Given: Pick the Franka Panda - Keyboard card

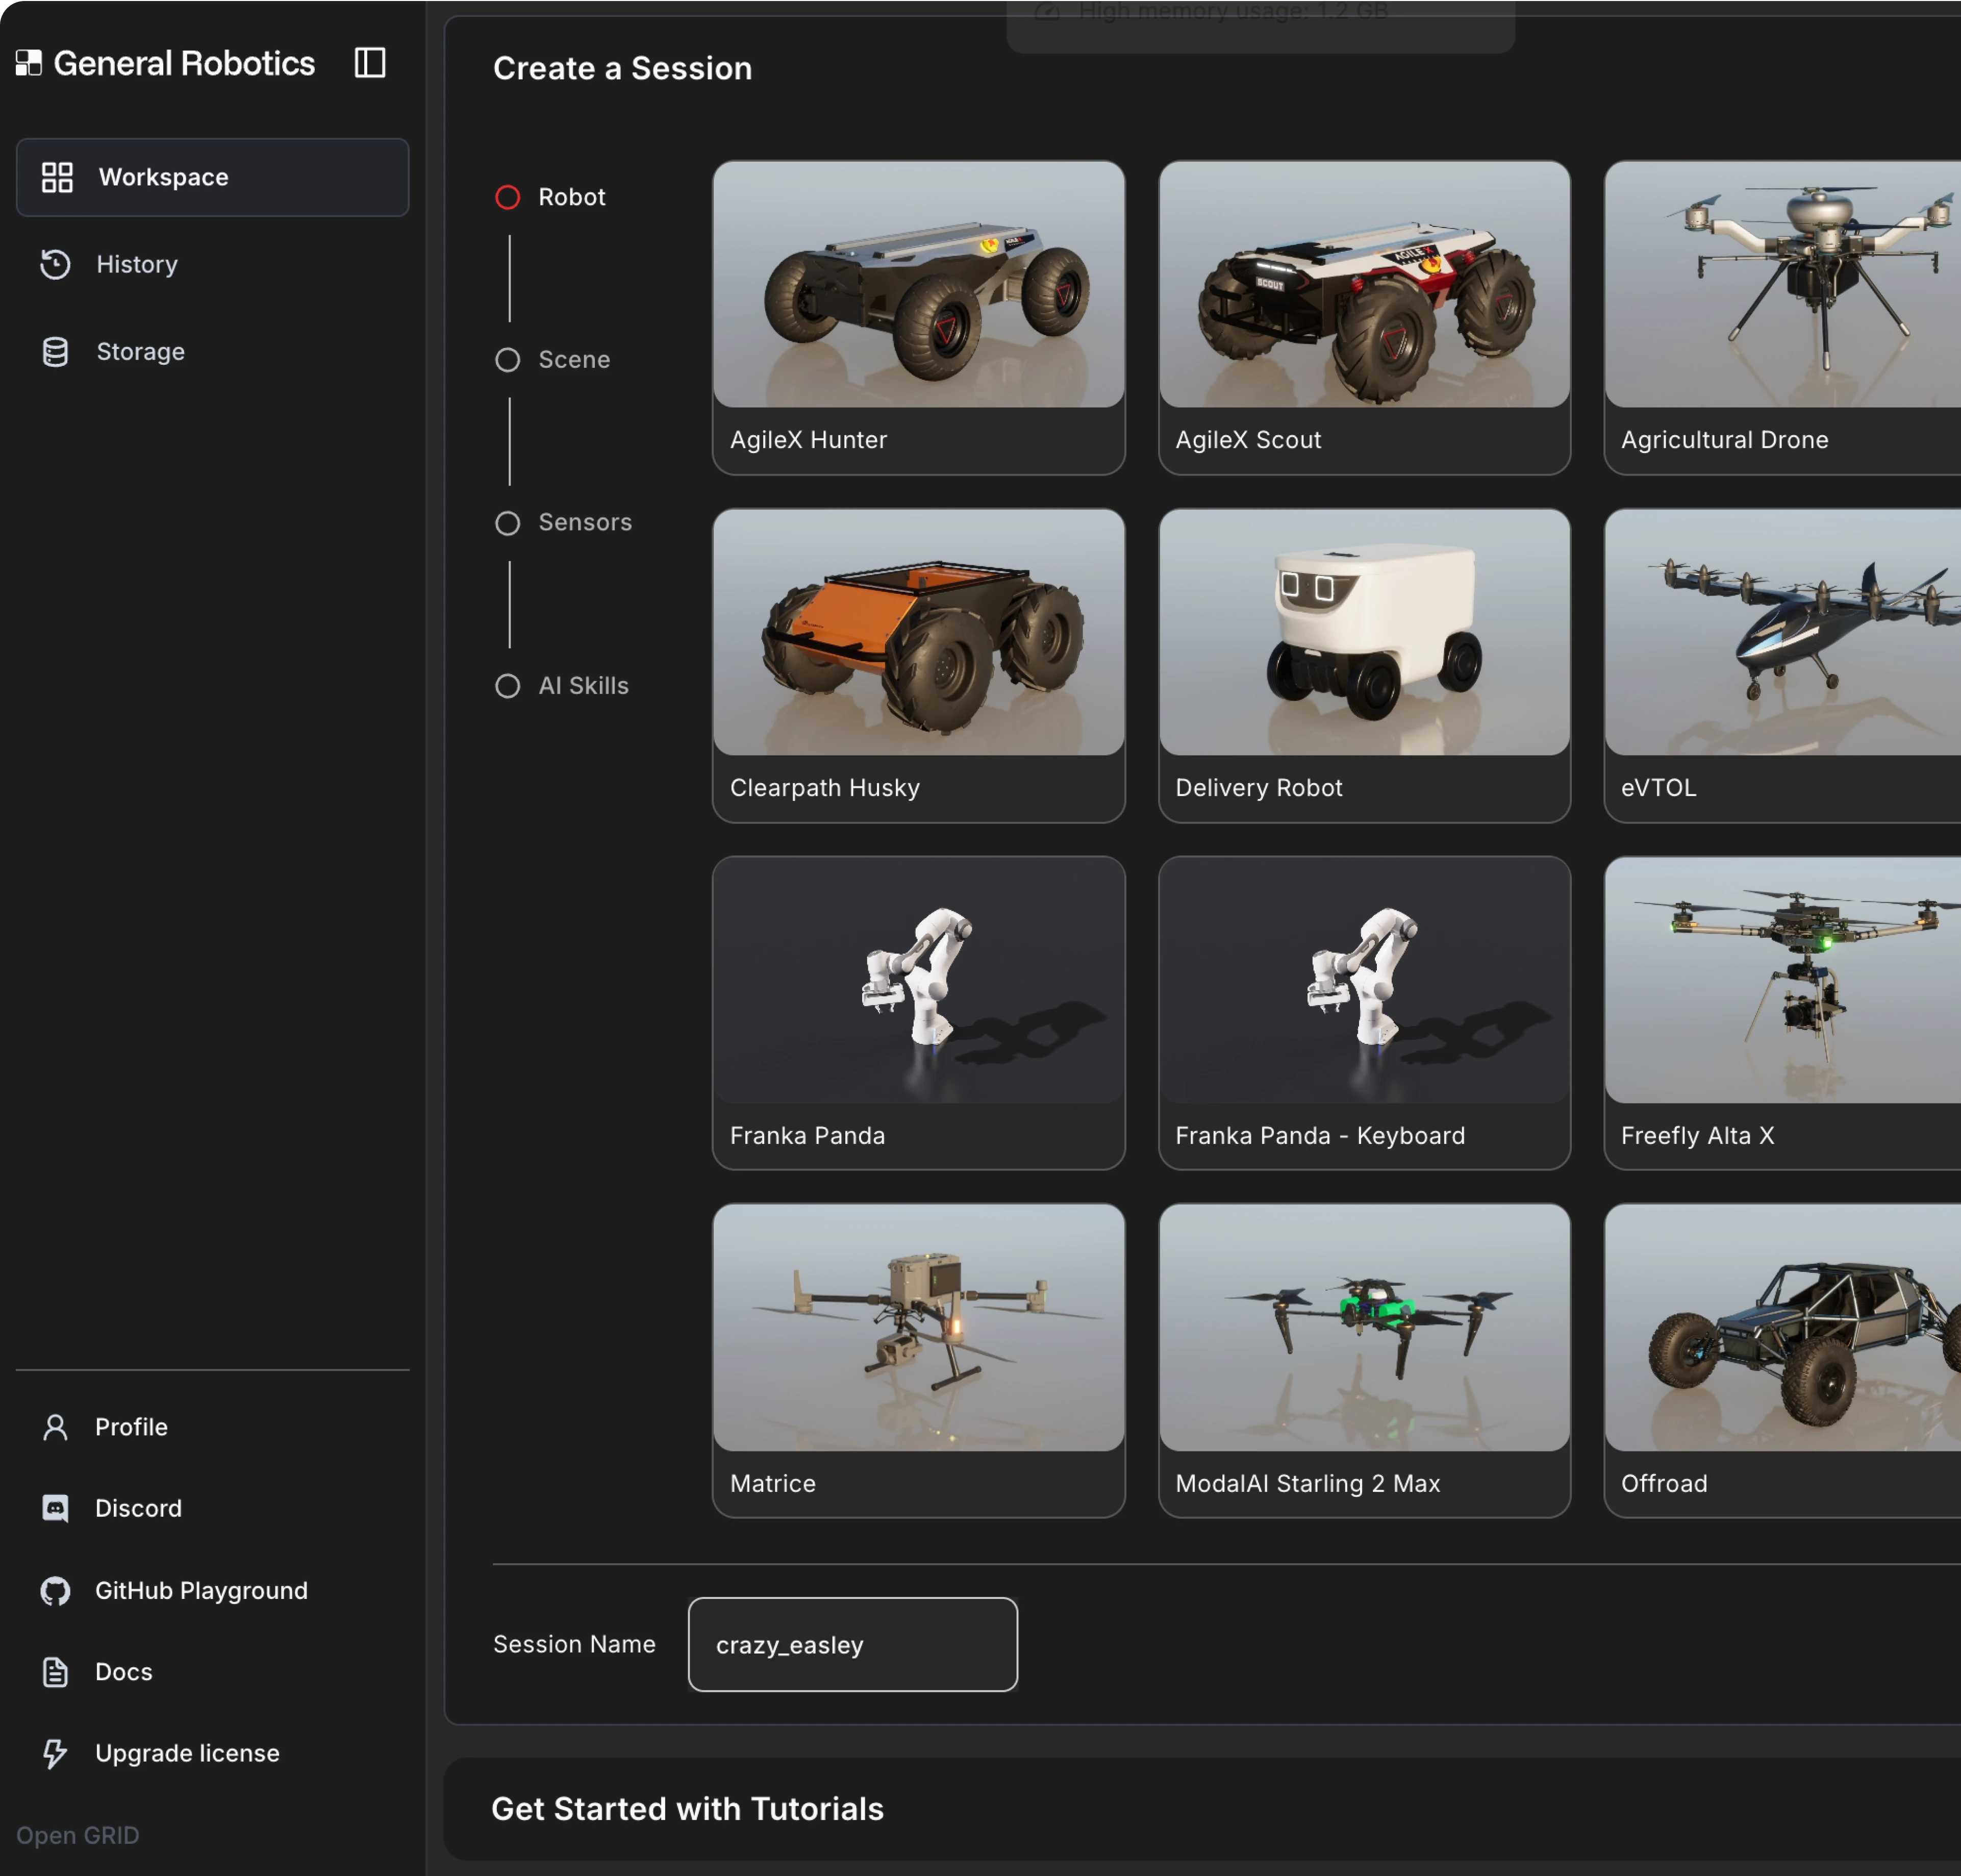Looking at the screenshot, I should tap(1364, 1012).
